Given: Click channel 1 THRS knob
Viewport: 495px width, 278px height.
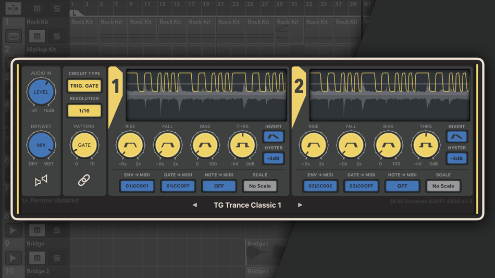Looking at the screenshot, I should (242, 145).
